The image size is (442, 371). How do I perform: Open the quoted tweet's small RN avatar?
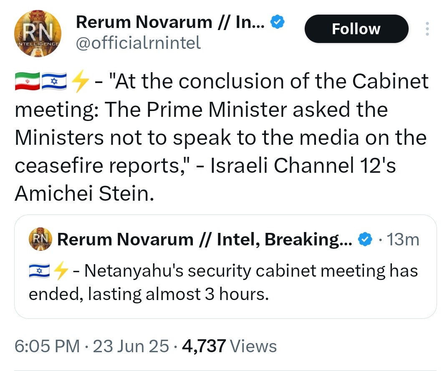click(x=40, y=239)
